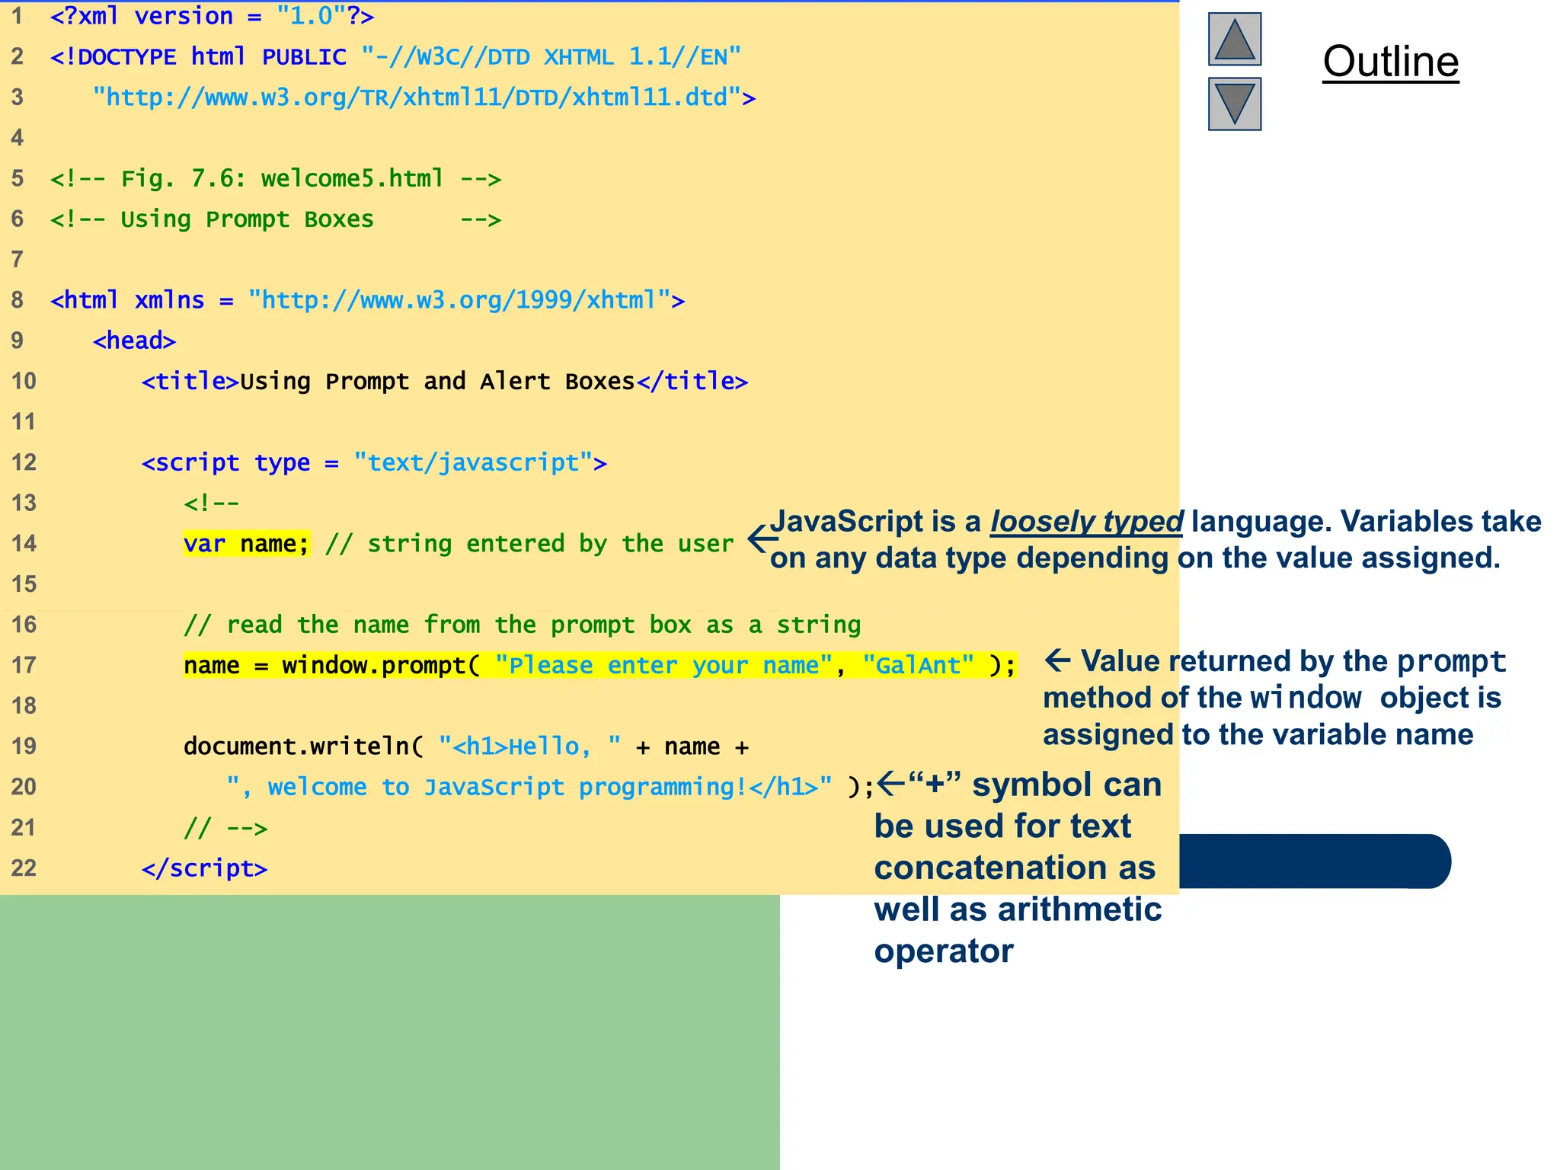Click the 'Variables take on any data type' annotation
Viewport: 1560px width, 1170px height.
1155,540
